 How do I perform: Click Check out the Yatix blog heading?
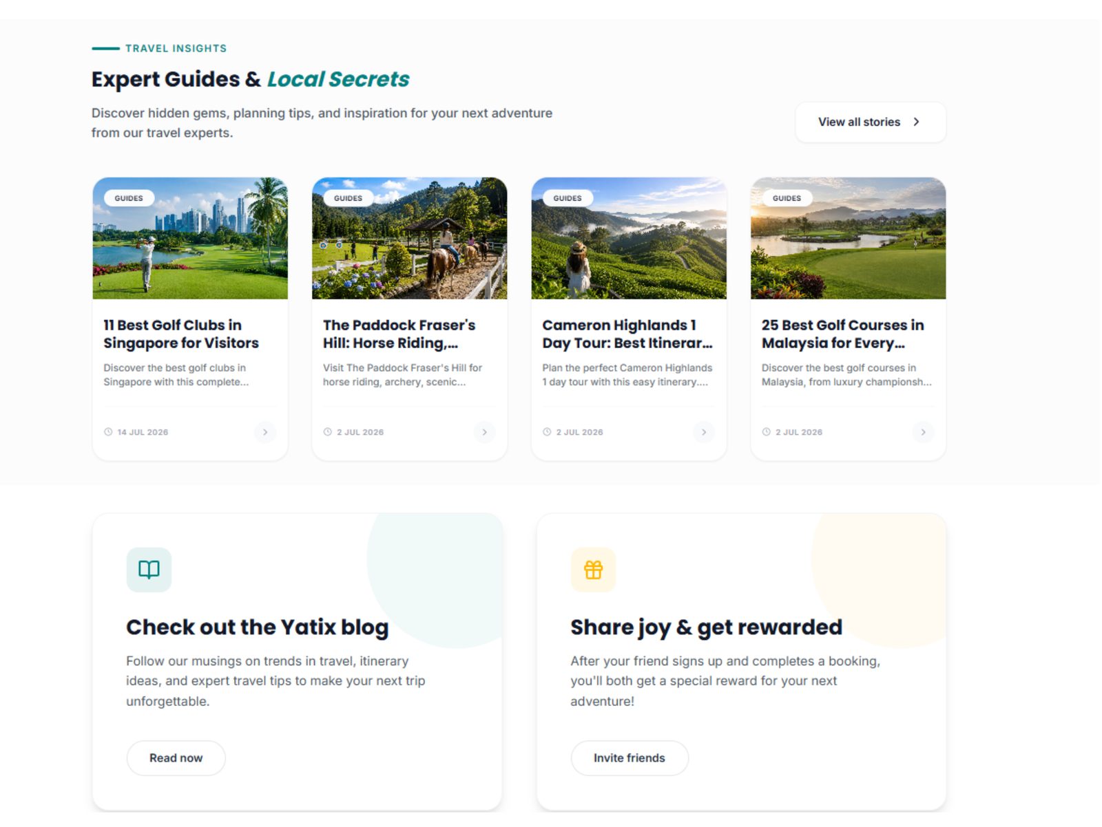point(258,627)
